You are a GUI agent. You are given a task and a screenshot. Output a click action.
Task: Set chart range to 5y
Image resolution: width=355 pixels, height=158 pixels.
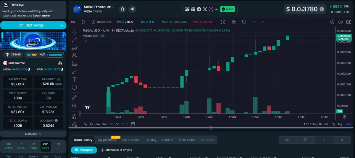point(85,124)
